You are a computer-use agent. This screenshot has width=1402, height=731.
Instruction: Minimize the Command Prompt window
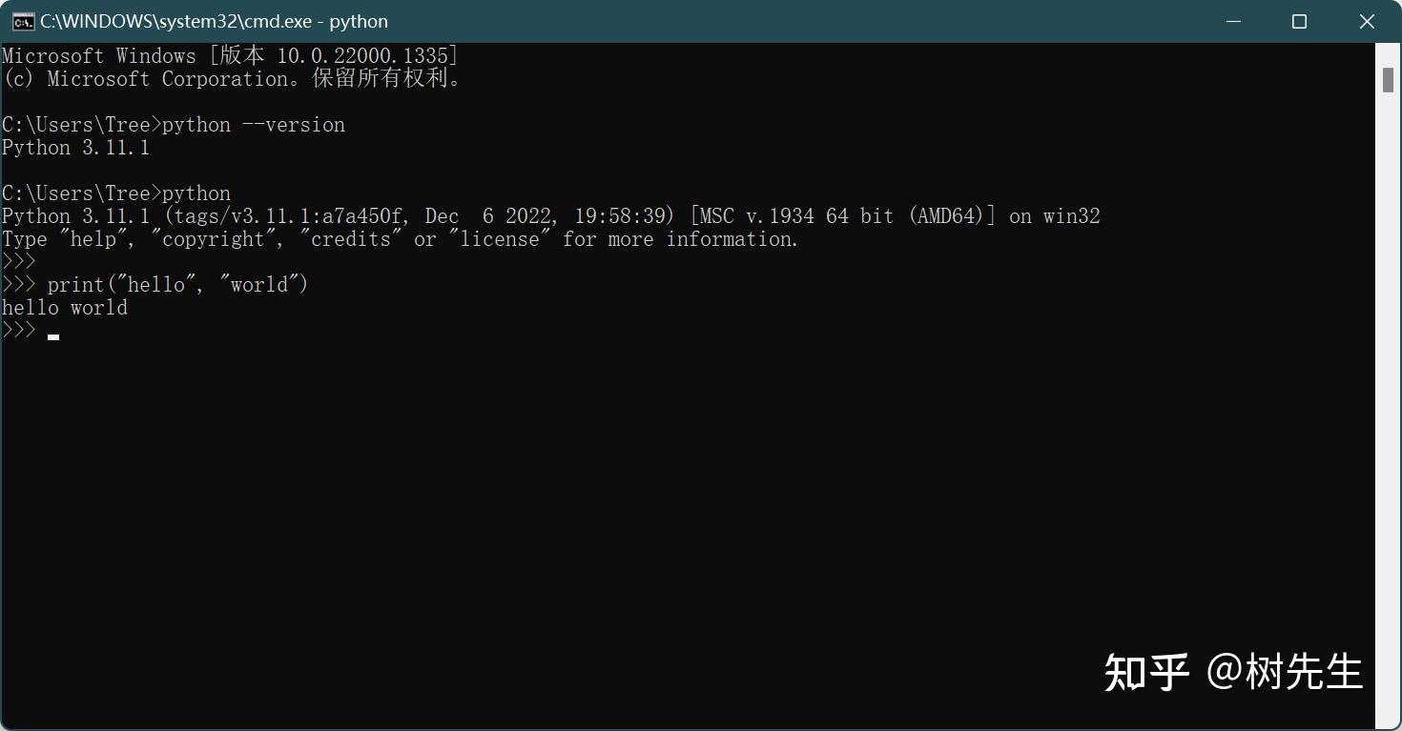point(1233,20)
